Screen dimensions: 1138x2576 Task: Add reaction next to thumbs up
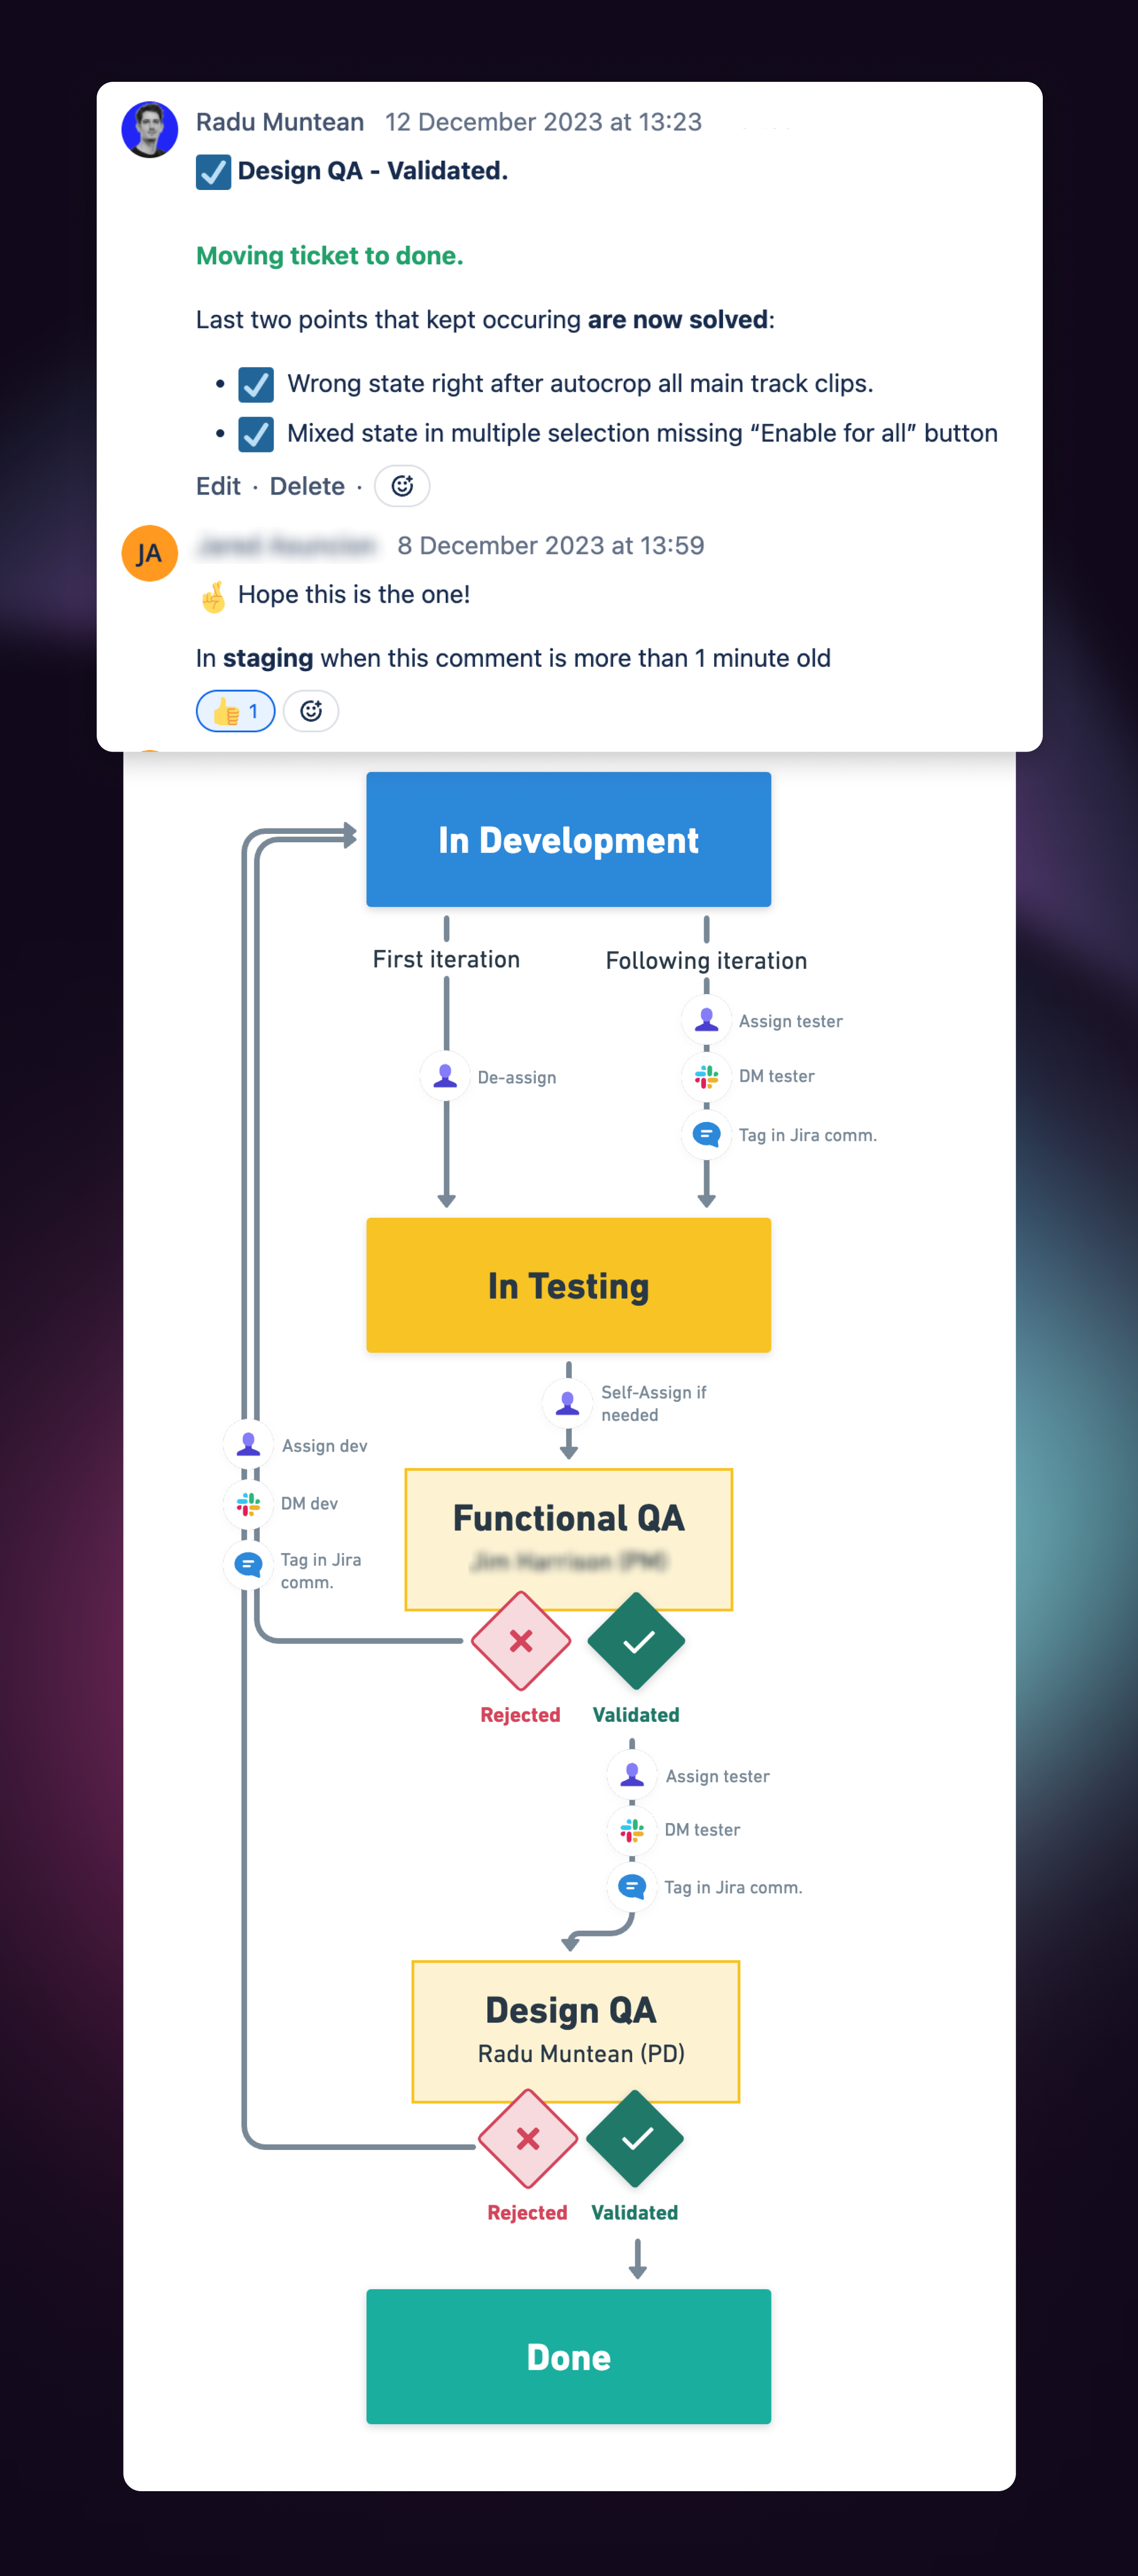click(311, 711)
